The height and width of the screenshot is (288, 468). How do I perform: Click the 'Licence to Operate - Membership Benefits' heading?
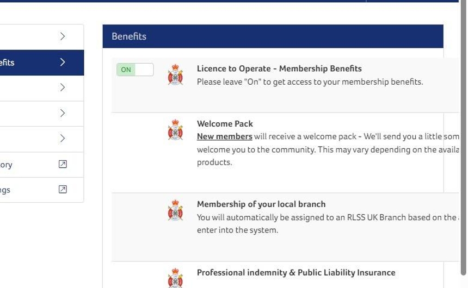click(x=279, y=68)
